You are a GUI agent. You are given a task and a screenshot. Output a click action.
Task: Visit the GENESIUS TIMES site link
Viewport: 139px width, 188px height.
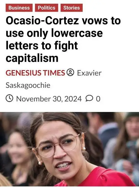pos(35,73)
